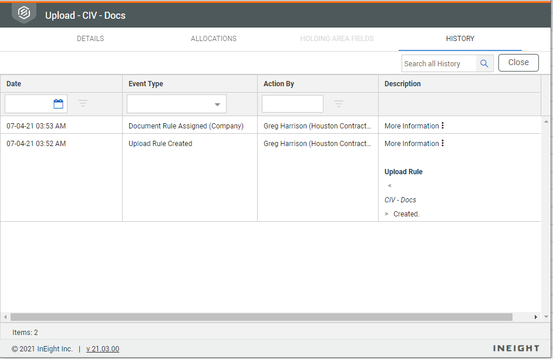
Task: Click the vertical scrollbar up arrow
Action: [x=546, y=121]
